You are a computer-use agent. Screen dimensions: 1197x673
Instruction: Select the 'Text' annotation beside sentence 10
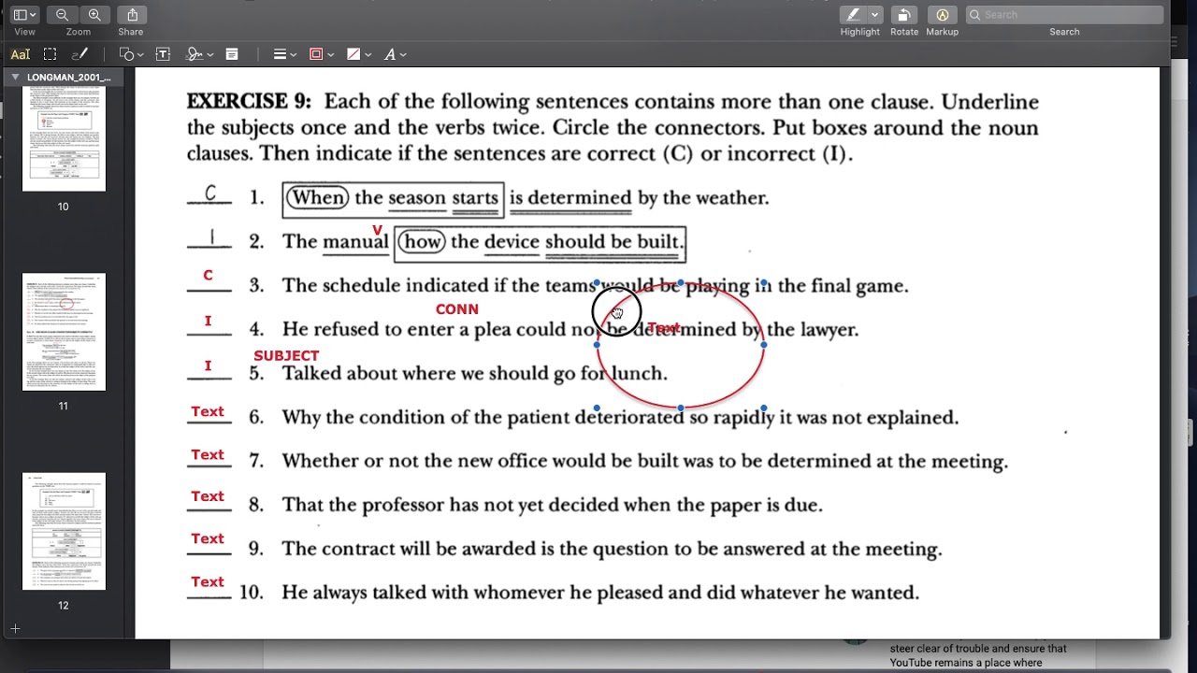[x=208, y=581]
